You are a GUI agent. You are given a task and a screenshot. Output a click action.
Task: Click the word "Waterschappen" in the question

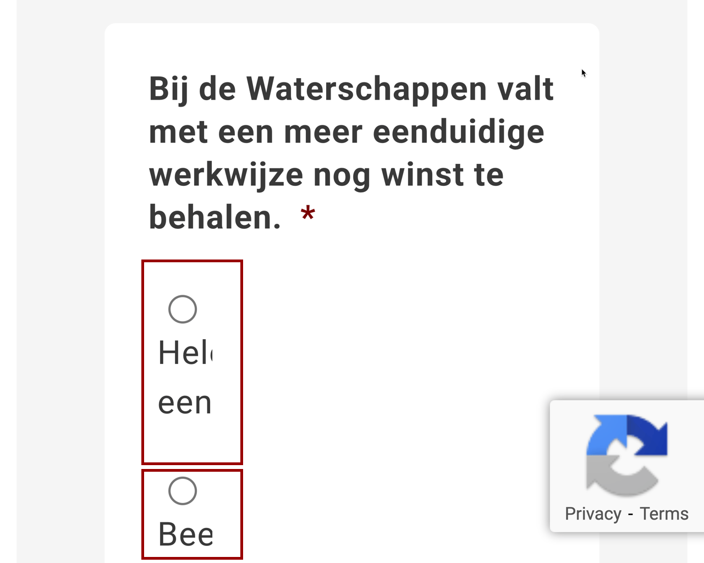click(x=366, y=89)
